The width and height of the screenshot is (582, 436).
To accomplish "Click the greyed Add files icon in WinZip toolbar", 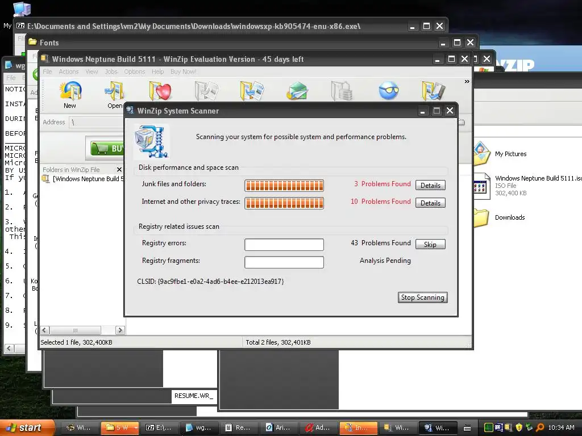I will [206, 91].
